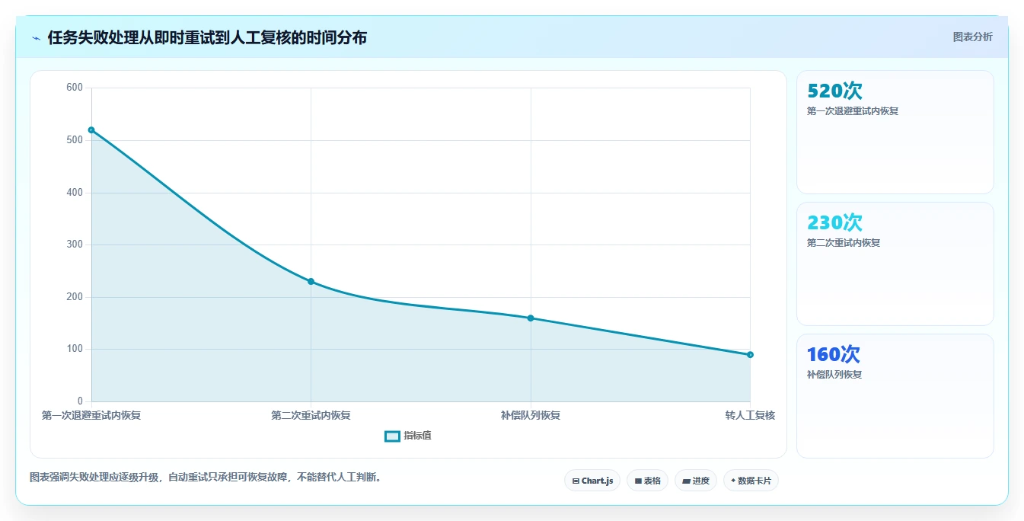Click the 图表分析 label in header
This screenshot has height=521, width=1024.
point(973,37)
